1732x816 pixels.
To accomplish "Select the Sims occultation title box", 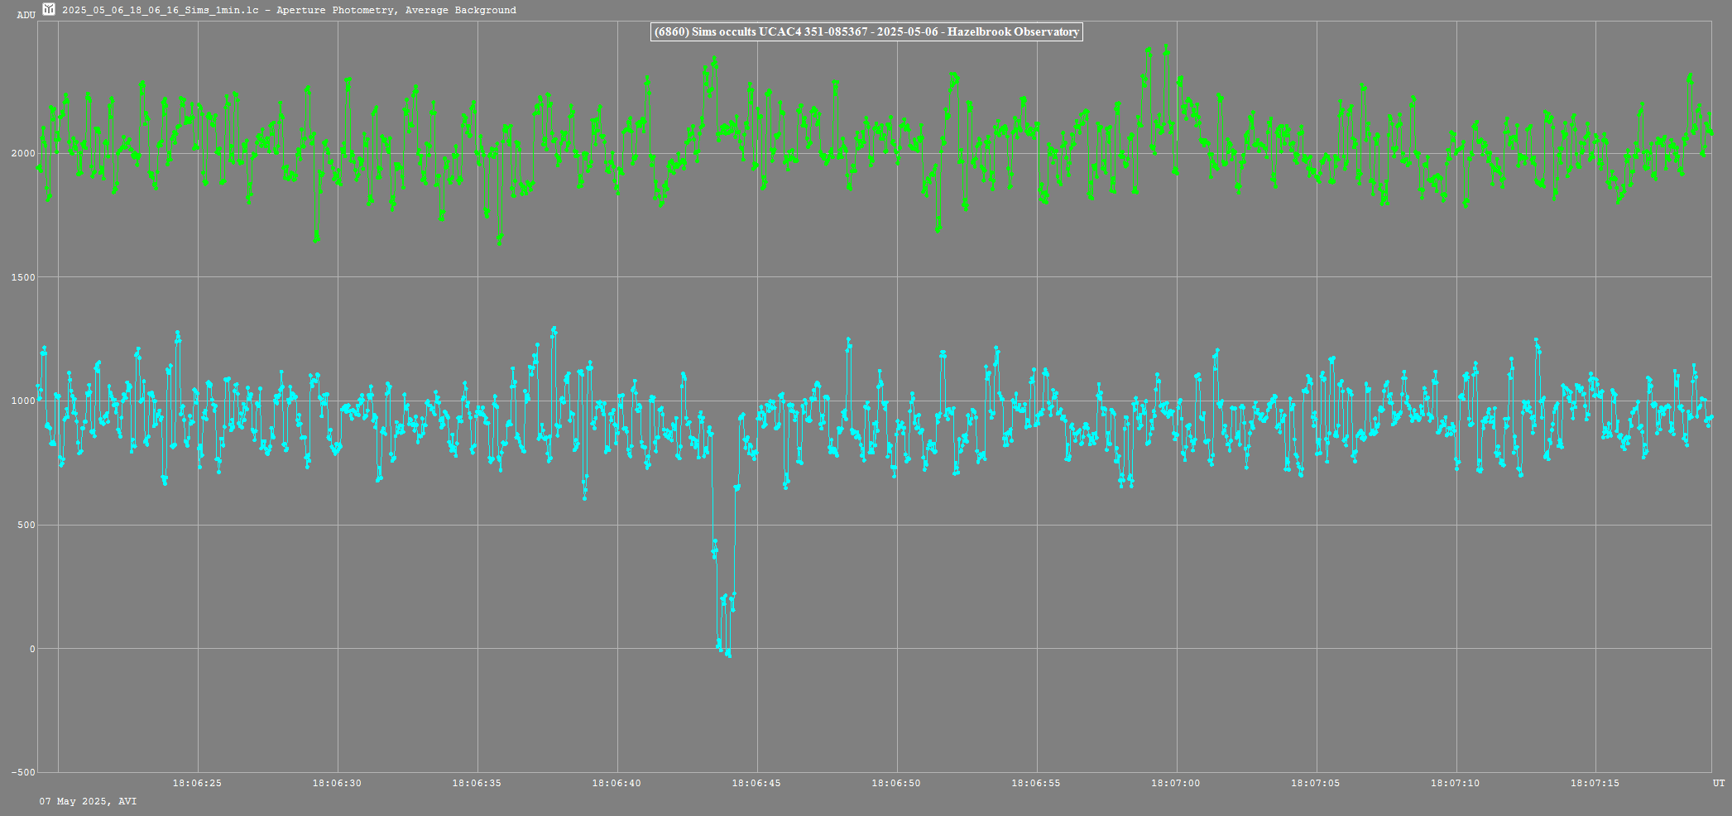I will (866, 32).
